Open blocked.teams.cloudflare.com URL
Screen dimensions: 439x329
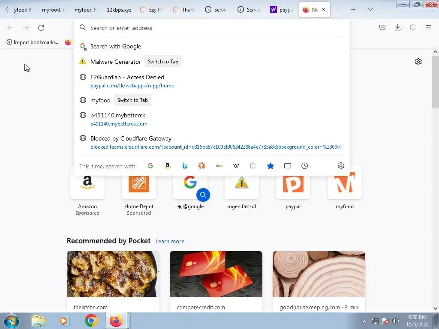[x=216, y=147]
